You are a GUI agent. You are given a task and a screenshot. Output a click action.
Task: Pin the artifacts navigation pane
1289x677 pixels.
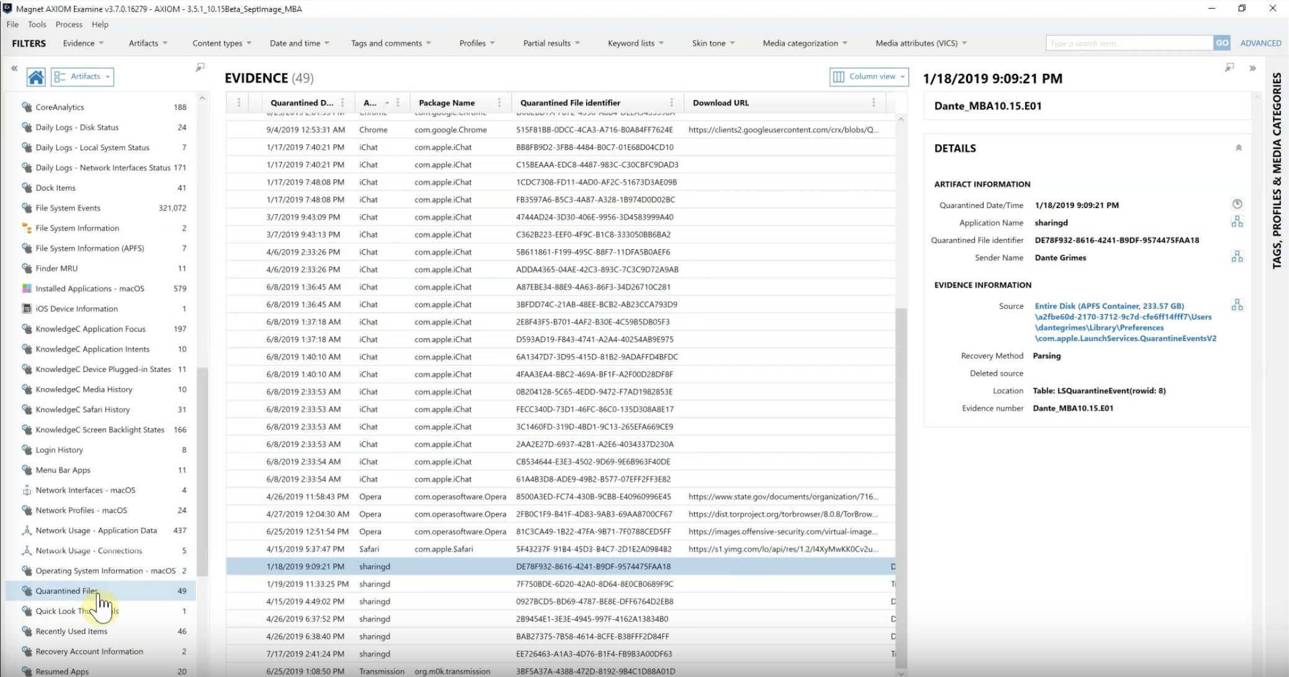(200, 67)
